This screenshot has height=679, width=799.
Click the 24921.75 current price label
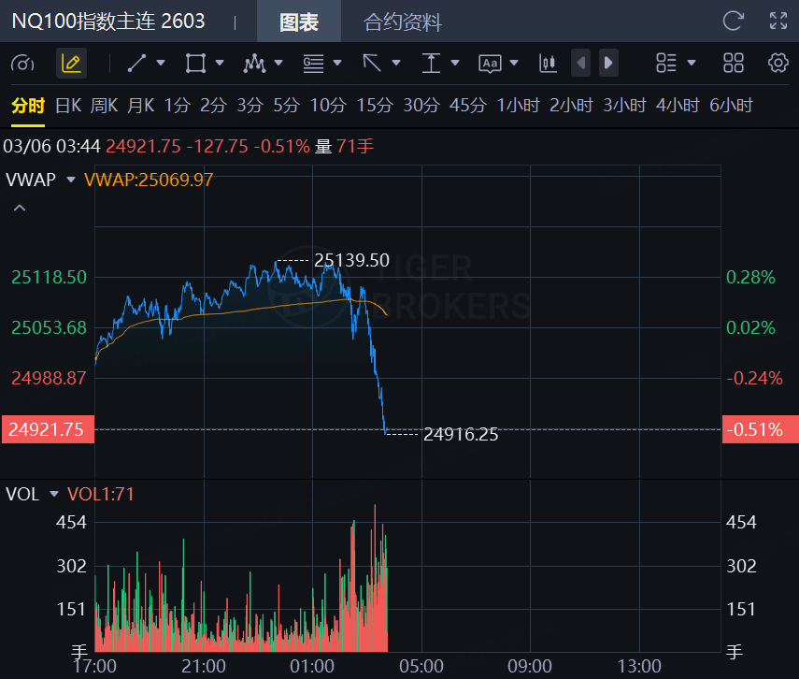[x=47, y=429]
